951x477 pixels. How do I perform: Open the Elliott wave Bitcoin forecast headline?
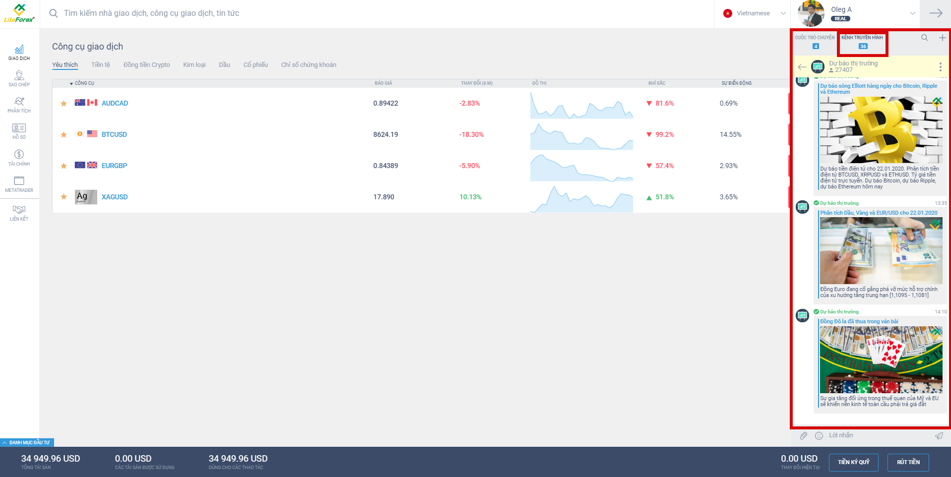coord(879,89)
